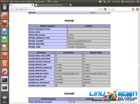Screen dimensions: 140x104
Task: Open the sound volume indicator
Action: click(109, 2)
